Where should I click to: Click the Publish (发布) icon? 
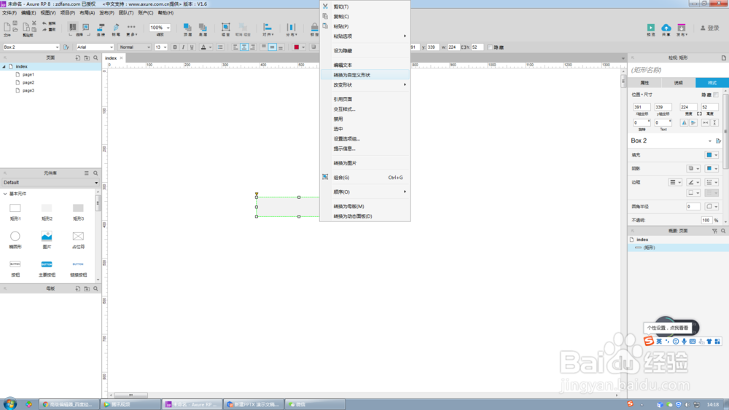[x=681, y=28]
